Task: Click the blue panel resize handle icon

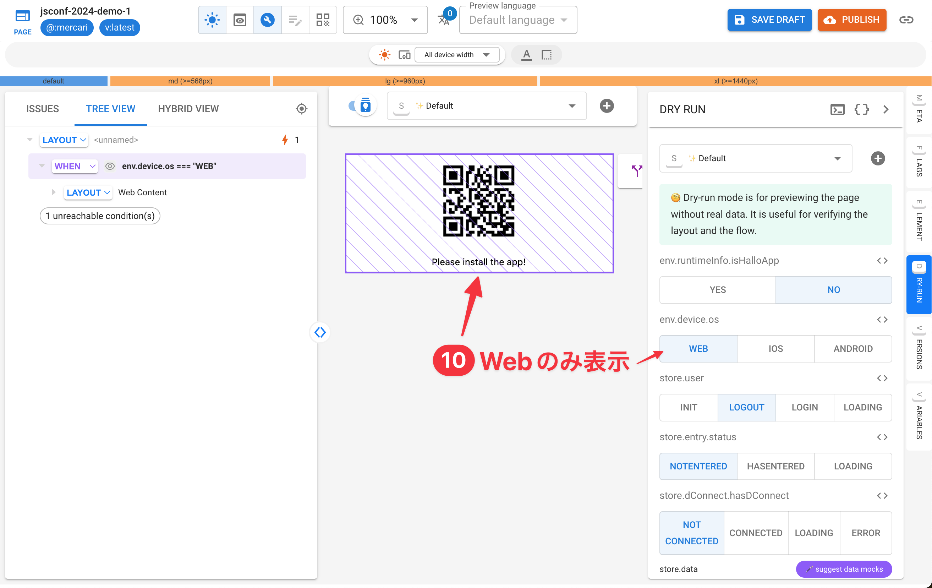Action: coord(320,332)
